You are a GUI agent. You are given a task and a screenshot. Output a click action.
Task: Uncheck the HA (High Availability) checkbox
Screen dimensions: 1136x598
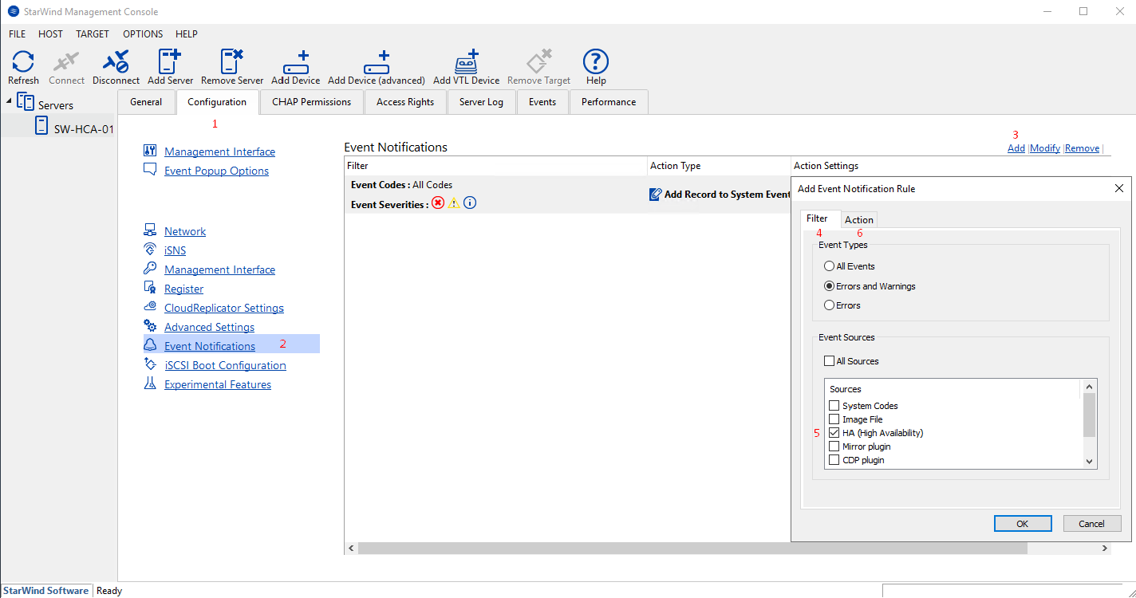834,433
